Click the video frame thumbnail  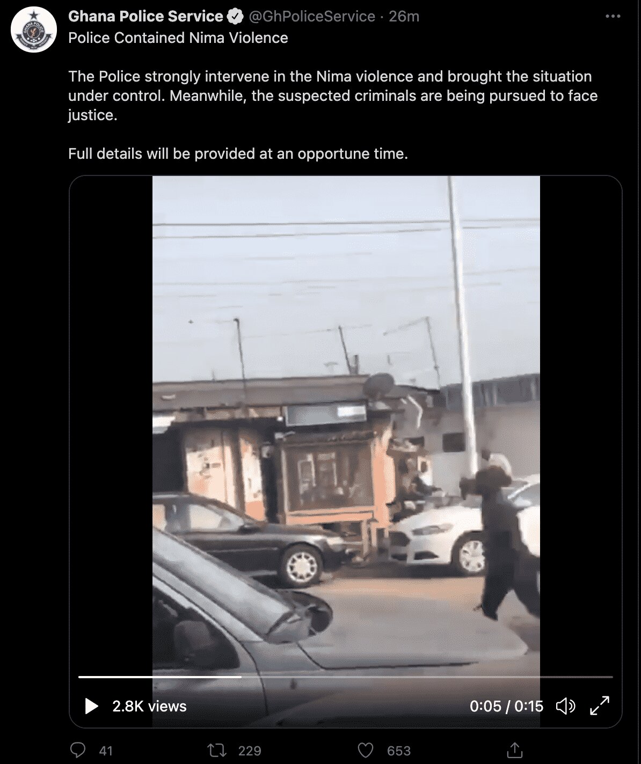coord(346,424)
